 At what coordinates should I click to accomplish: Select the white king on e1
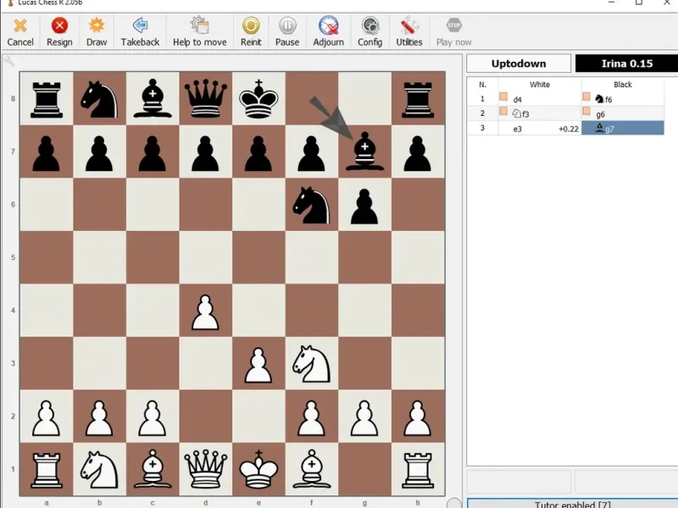[x=258, y=469]
